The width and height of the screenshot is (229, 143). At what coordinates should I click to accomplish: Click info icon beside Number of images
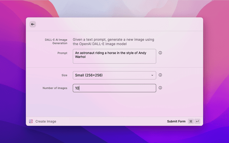(x=160, y=88)
